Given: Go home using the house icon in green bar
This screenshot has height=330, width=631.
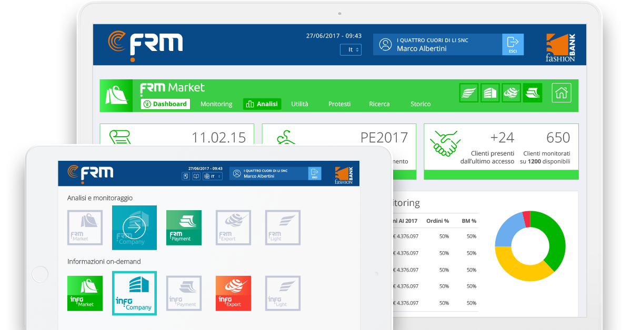Looking at the screenshot, I should (562, 93).
